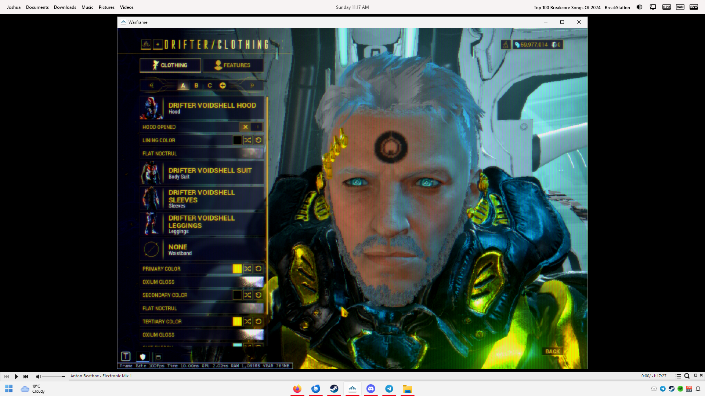Reset the Tertiary Color
The height and width of the screenshot is (396, 705).
click(258, 322)
